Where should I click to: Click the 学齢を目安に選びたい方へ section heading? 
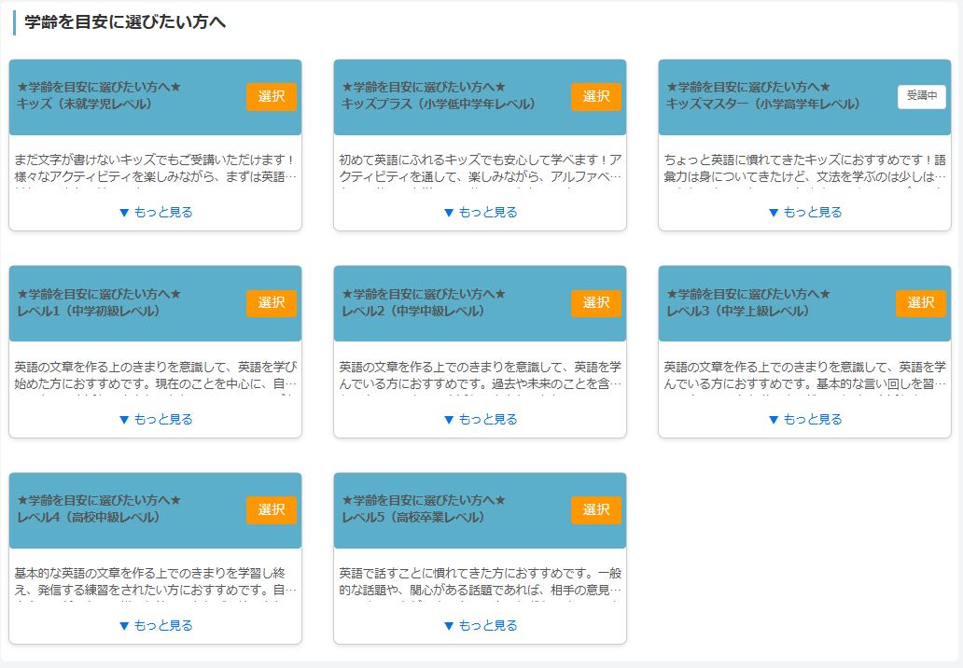pos(125,22)
